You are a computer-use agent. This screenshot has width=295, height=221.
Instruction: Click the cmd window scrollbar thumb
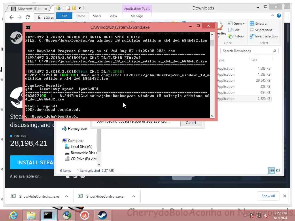[212, 43]
